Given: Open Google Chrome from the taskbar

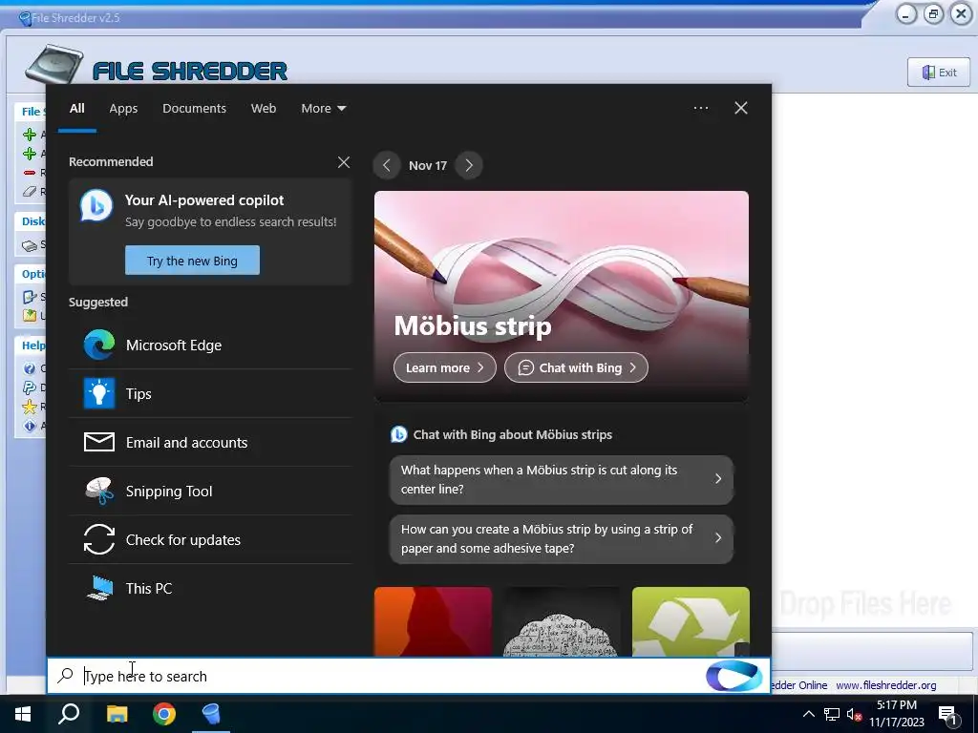Looking at the screenshot, I should click(164, 714).
